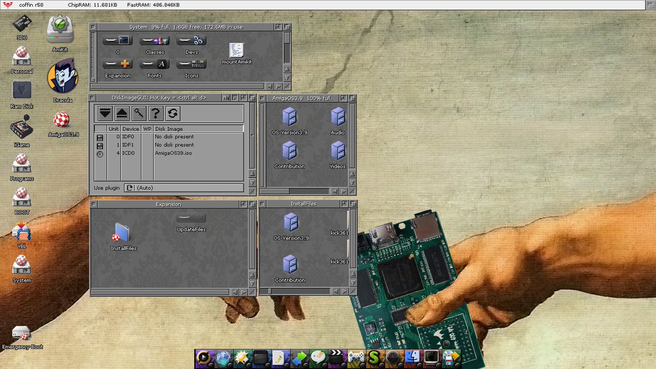This screenshot has width=656, height=369.
Task: Open Contribution cabinet in AmigaOS3.9 window
Action: (x=290, y=155)
